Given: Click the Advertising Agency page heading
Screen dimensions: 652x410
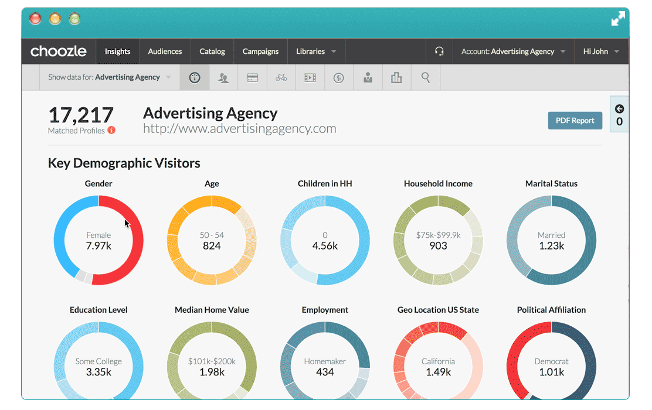Looking at the screenshot, I should click(210, 113).
